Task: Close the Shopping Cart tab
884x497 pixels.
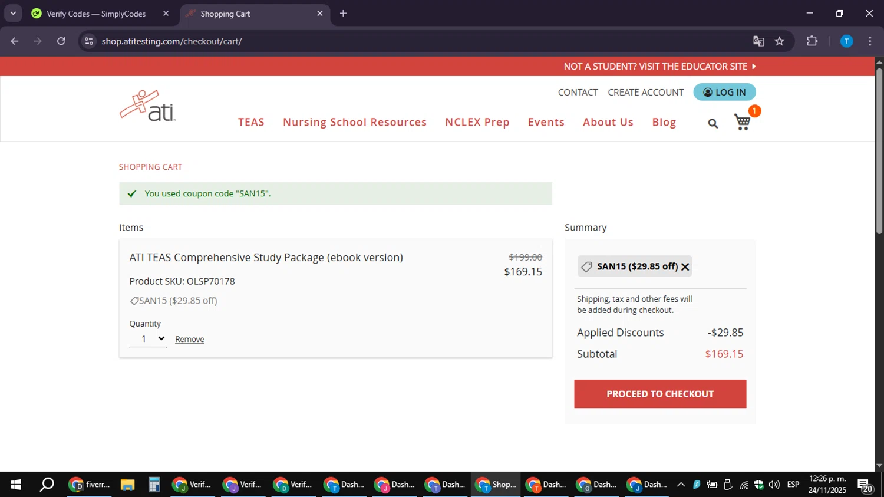Action: coord(320,14)
